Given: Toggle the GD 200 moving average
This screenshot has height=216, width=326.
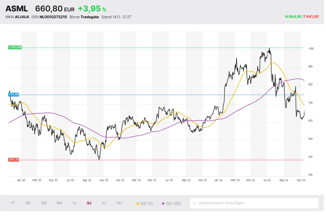Looking at the screenshot, I should 171,203.
